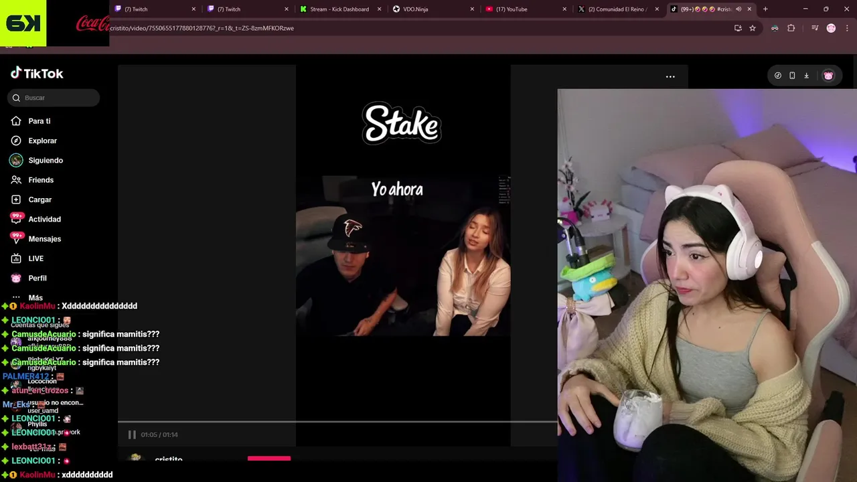Click the 99+ Actividad badge icon
Image resolution: width=857 pixels, height=482 pixels.
coord(16,218)
